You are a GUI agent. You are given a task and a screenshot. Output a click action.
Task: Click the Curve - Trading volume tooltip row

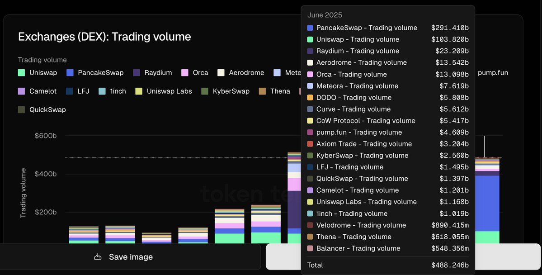pyautogui.click(x=388, y=109)
